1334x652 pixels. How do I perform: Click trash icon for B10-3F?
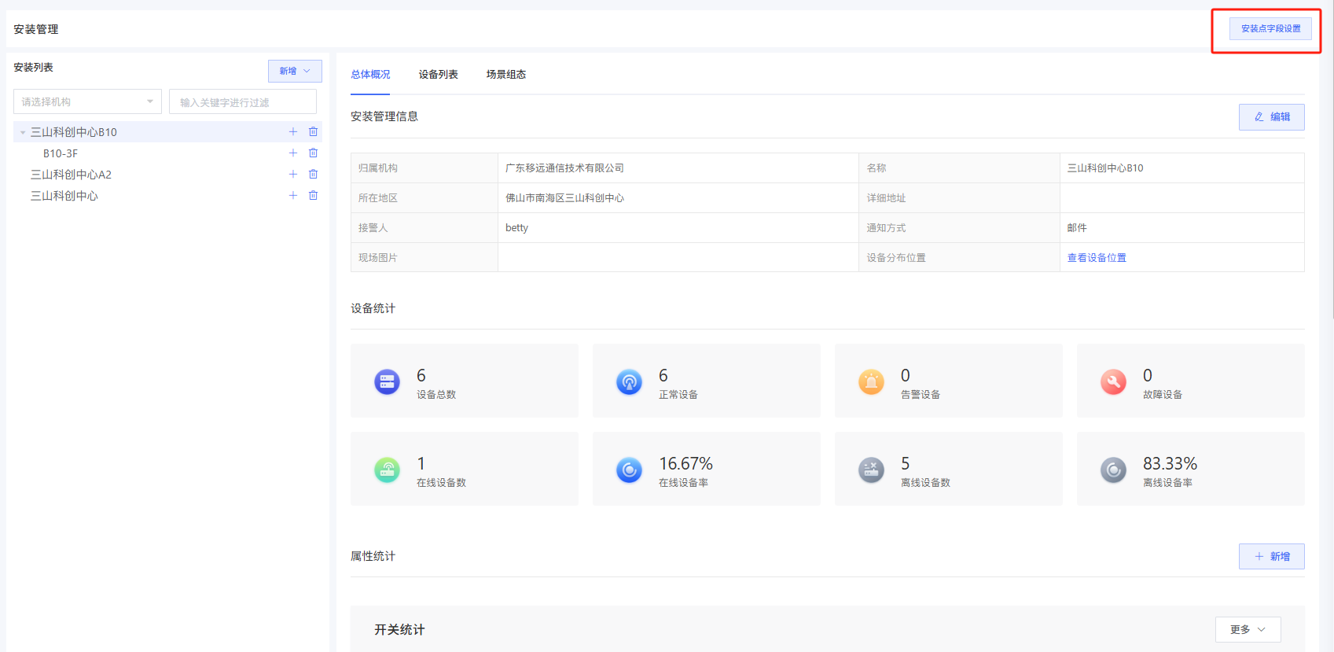pyautogui.click(x=313, y=153)
